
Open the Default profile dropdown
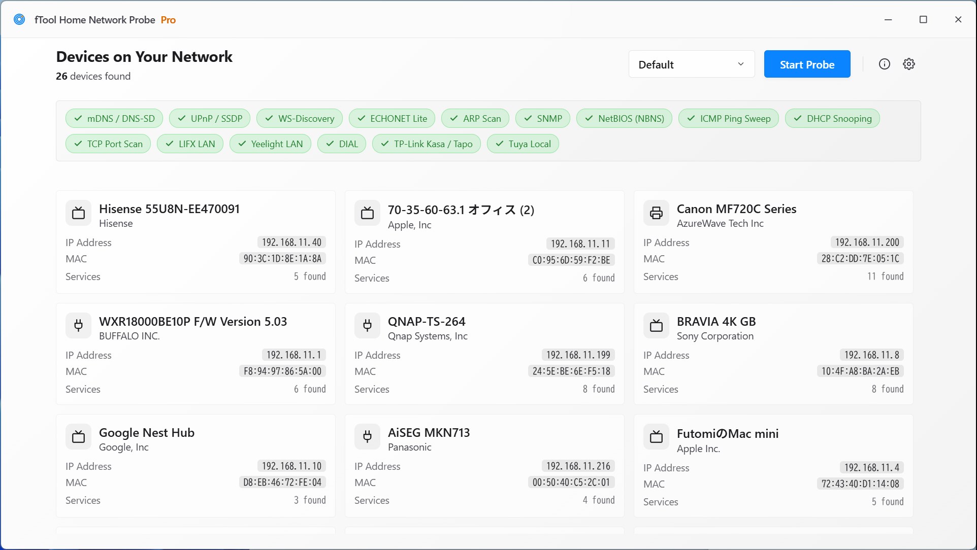pos(692,64)
